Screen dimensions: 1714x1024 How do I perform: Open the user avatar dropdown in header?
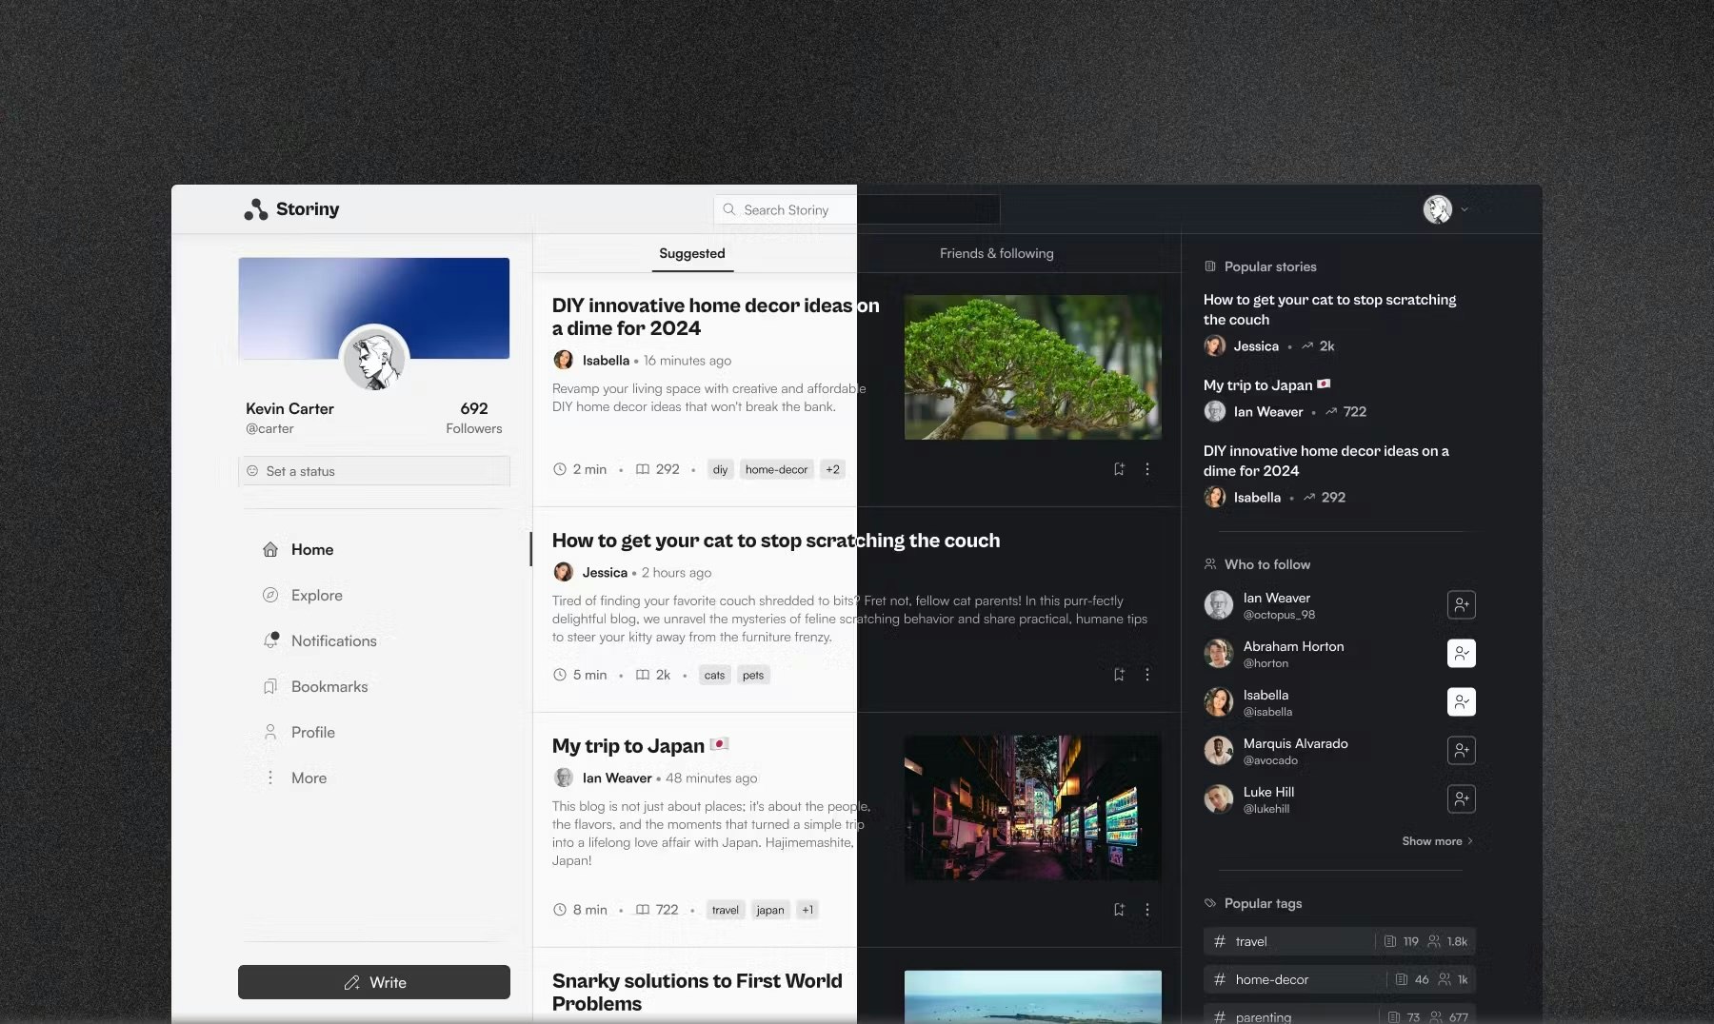click(1445, 209)
